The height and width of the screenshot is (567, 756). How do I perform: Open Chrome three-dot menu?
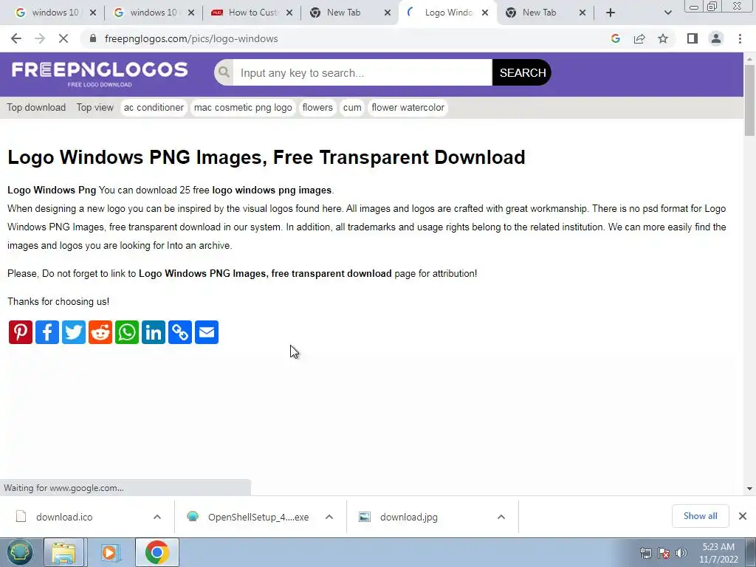740,38
